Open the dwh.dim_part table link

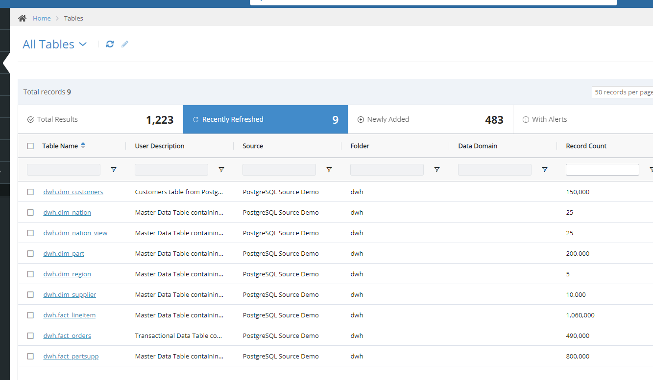pyautogui.click(x=64, y=253)
